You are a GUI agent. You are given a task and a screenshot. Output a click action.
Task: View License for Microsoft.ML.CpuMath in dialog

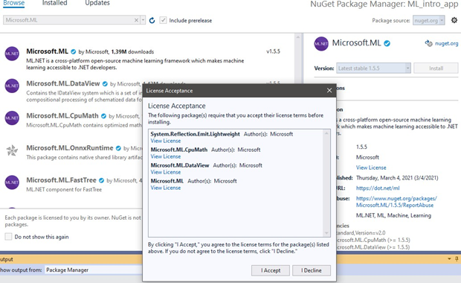point(166,156)
